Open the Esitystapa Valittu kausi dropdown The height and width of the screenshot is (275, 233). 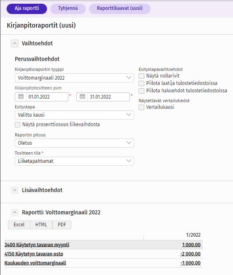[x=74, y=115]
